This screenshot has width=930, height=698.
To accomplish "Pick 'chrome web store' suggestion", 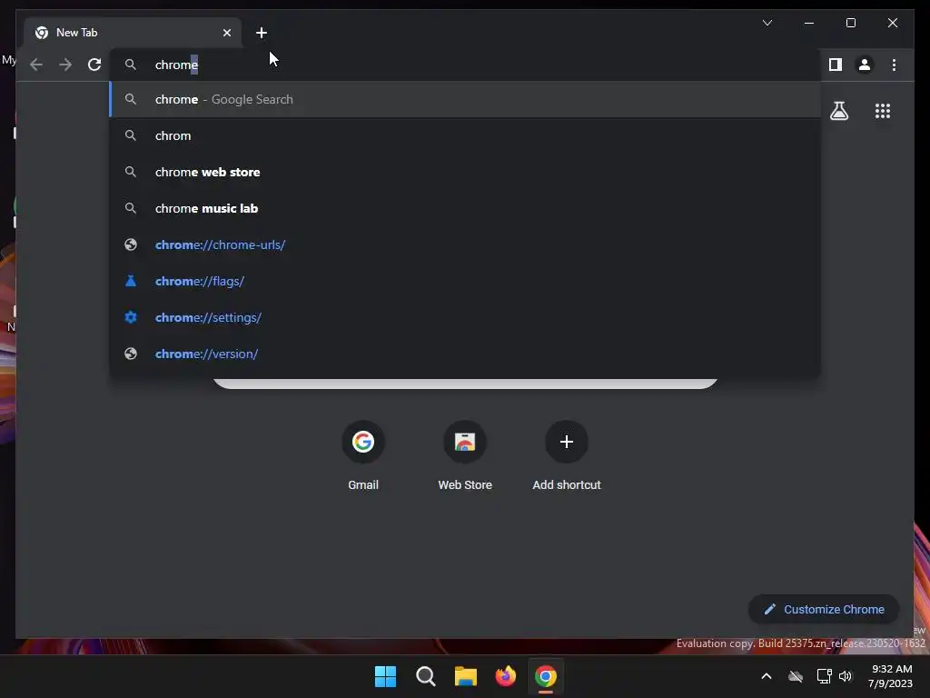I will (x=466, y=172).
